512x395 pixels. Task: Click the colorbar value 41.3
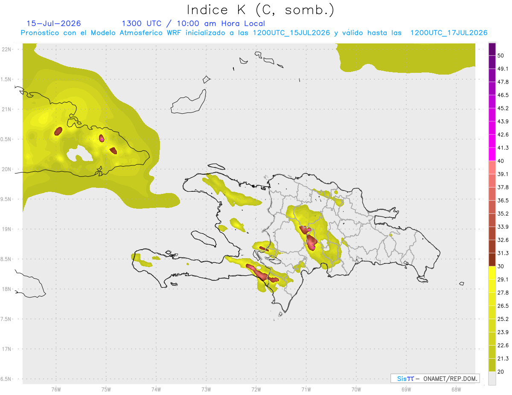point(503,148)
